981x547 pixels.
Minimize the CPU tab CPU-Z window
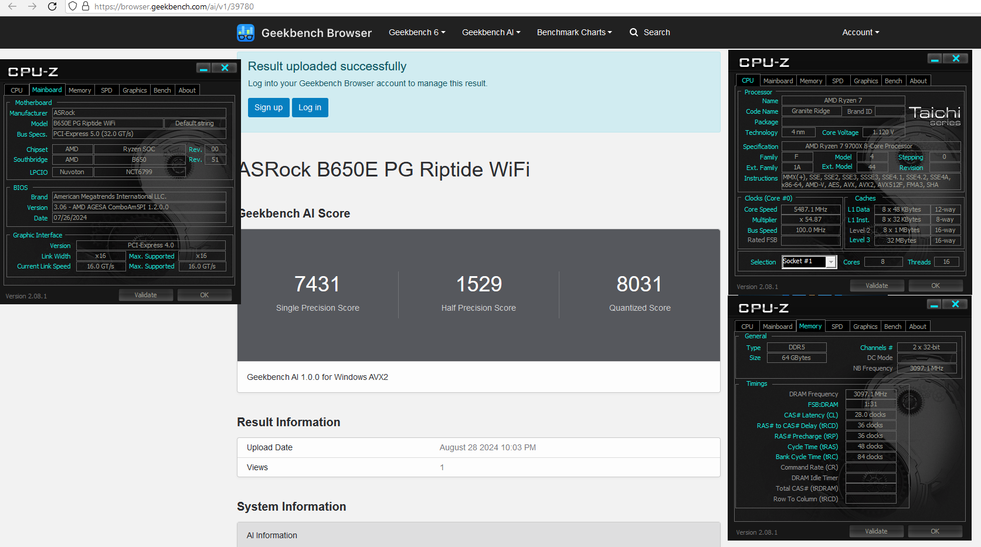(x=935, y=59)
